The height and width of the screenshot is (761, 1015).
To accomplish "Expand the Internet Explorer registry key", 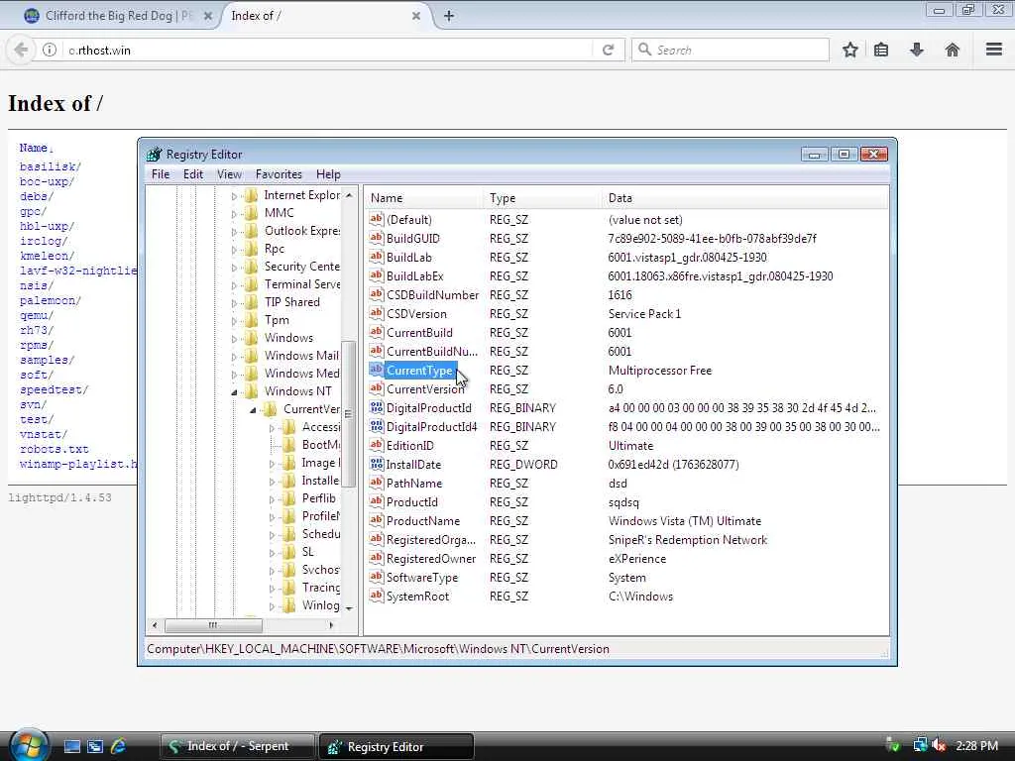I will [234, 195].
